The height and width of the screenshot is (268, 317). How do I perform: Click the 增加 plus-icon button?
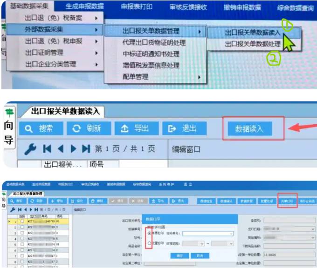click(57, 201)
